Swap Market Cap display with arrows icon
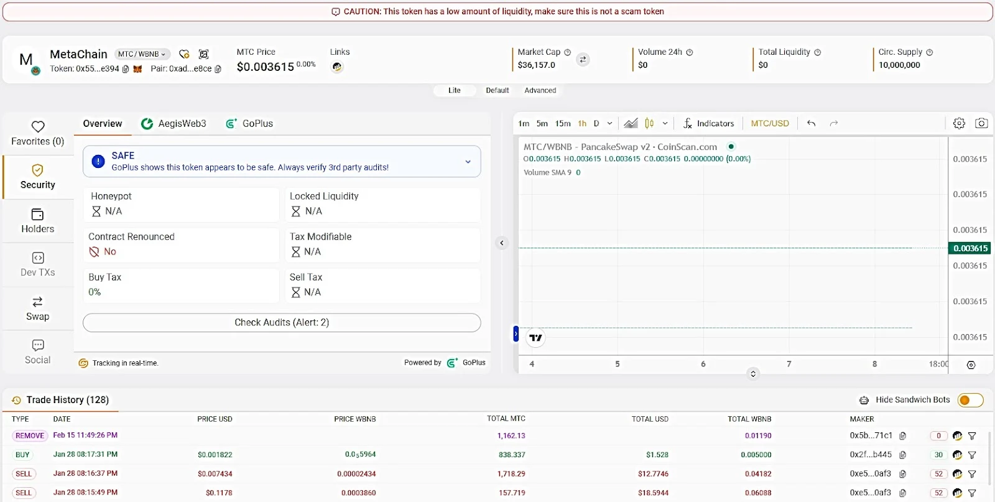 [583, 60]
